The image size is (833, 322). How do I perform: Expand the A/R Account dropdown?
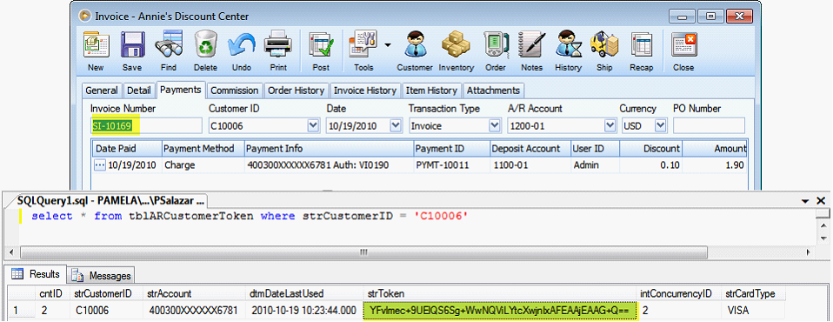[x=610, y=126]
